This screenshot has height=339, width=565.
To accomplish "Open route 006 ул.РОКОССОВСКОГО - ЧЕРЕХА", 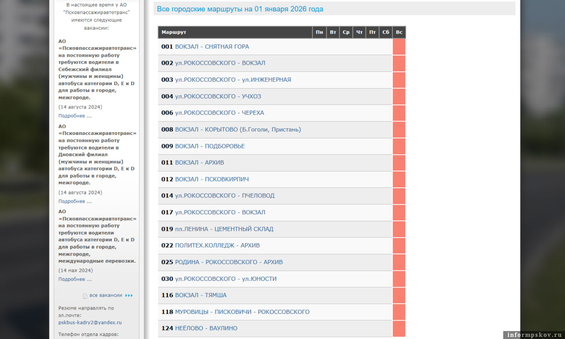I will [219, 113].
